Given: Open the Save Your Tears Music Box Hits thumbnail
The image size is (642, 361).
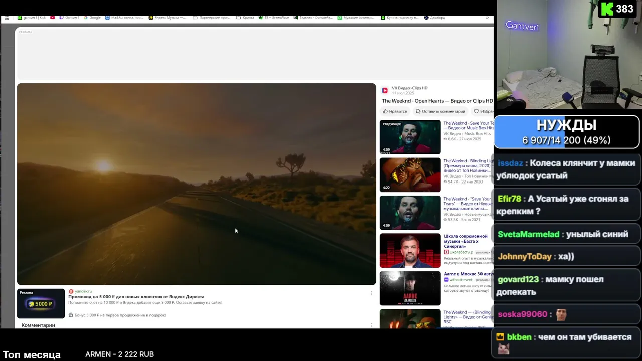Looking at the screenshot, I should coord(410,137).
